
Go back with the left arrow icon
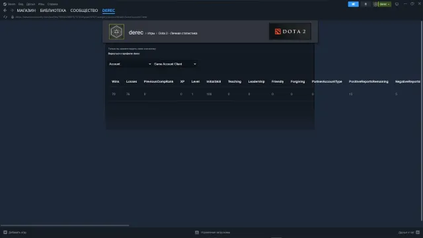point(5,11)
